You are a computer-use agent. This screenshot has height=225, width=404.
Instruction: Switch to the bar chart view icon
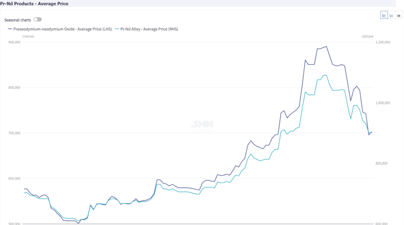click(x=399, y=15)
